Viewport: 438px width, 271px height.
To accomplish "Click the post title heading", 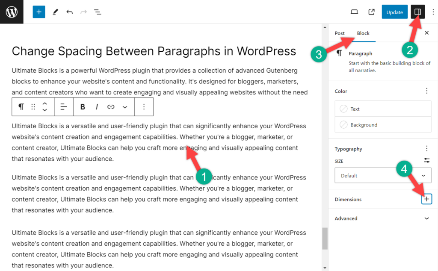I will pos(154,51).
